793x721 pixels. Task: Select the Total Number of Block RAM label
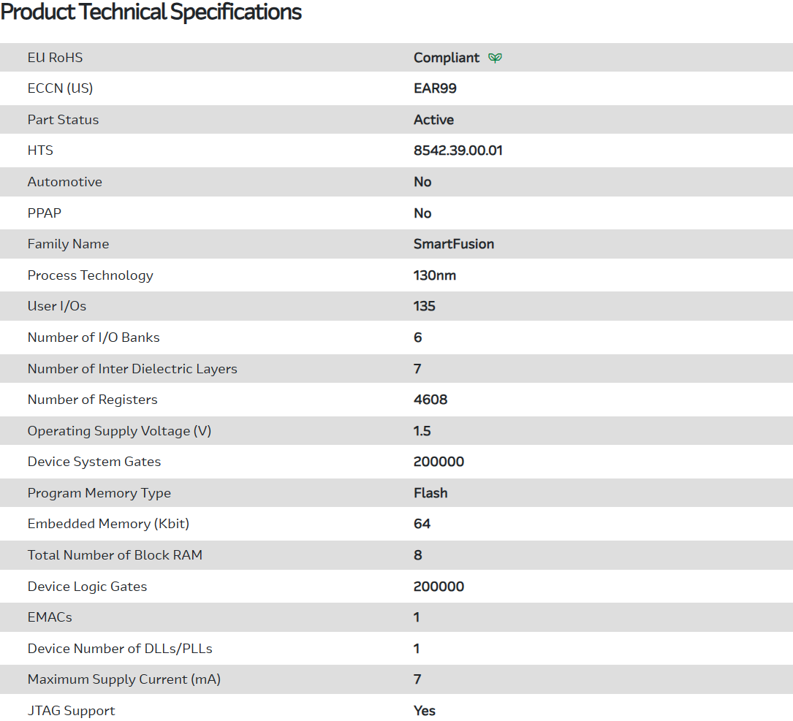(115, 555)
